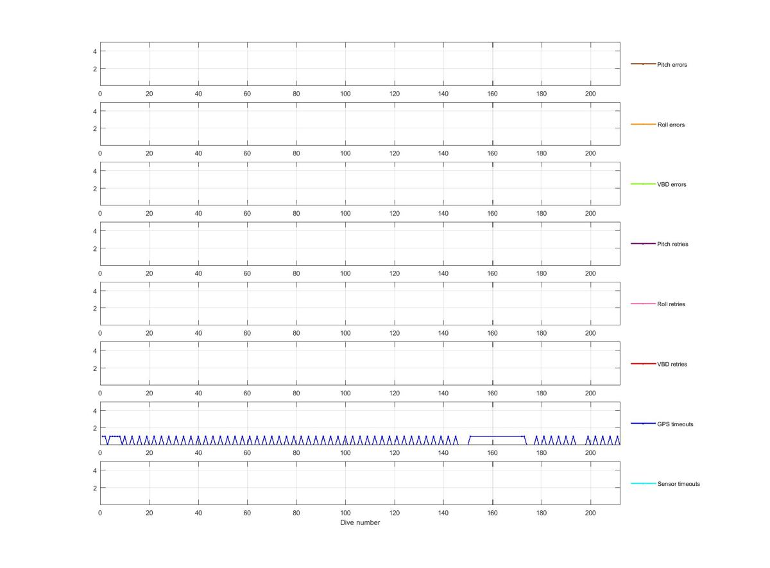Click the purple Pitch retries legend line
Image resolution: width=770 pixels, height=568 pixels.
tap(643, 244)
